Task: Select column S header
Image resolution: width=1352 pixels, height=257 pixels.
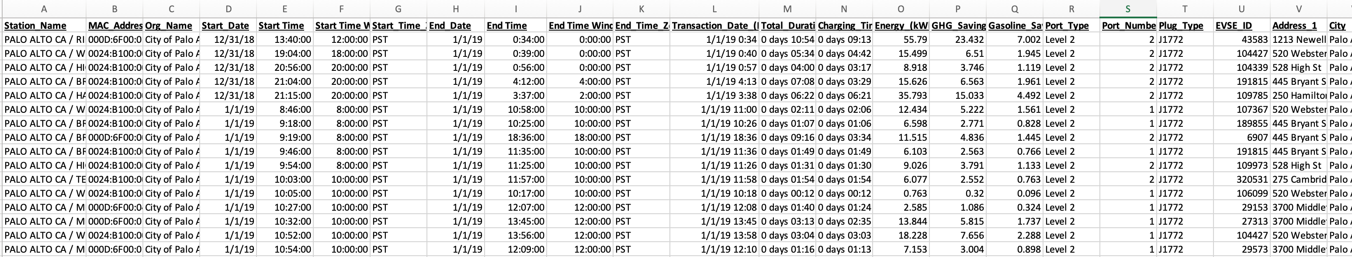Action: [x=1128, y=9]
